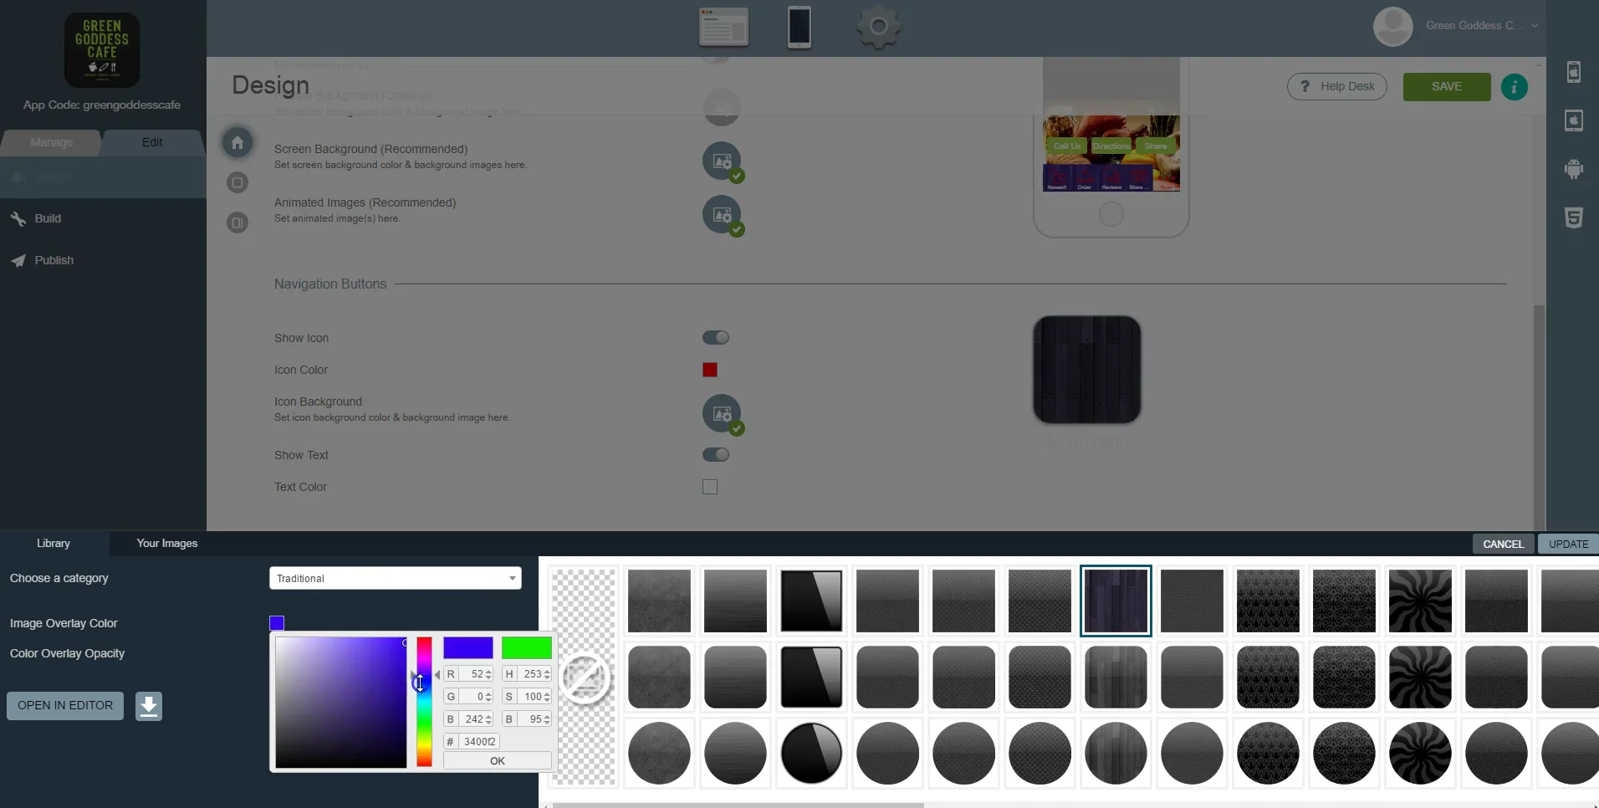
Task: Open the Traditional category dropdown
Action: 395,578
